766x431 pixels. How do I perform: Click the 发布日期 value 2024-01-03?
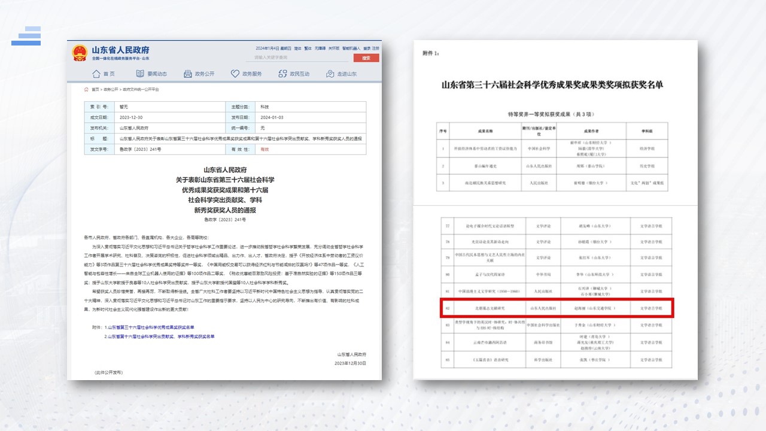272,117
